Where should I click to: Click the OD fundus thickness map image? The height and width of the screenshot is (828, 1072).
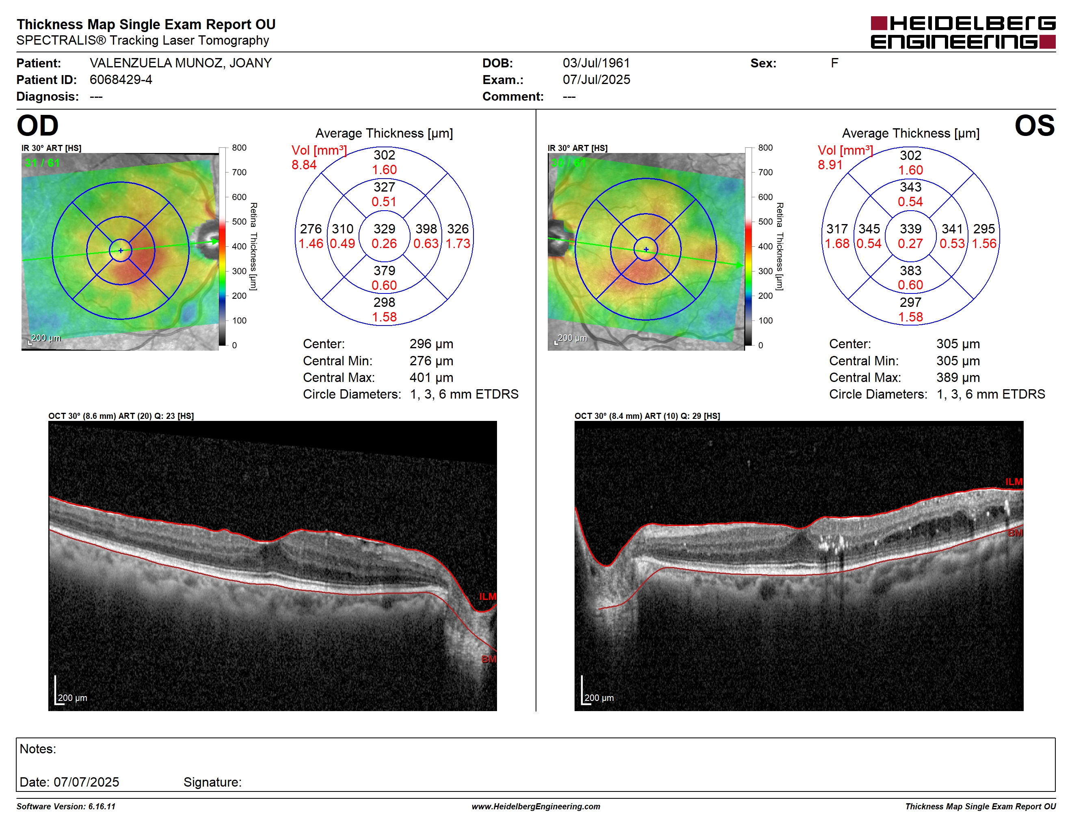click(x=120, y=252)
